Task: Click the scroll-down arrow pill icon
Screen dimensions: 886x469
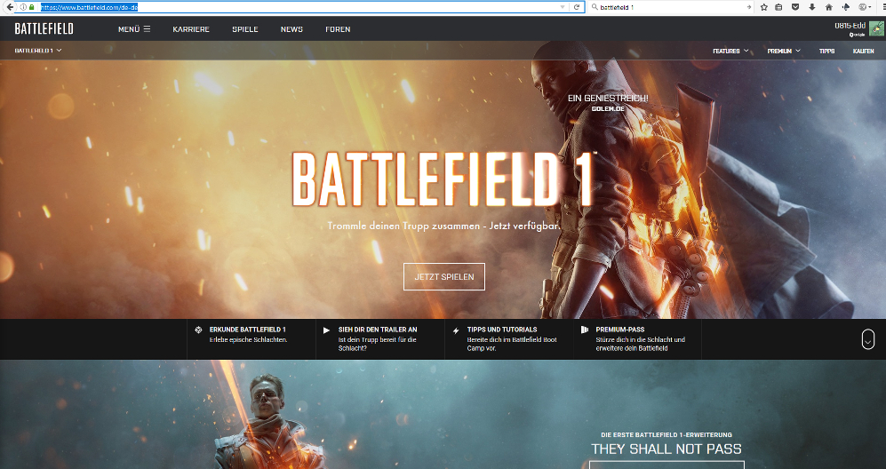Action: (868, 338)
